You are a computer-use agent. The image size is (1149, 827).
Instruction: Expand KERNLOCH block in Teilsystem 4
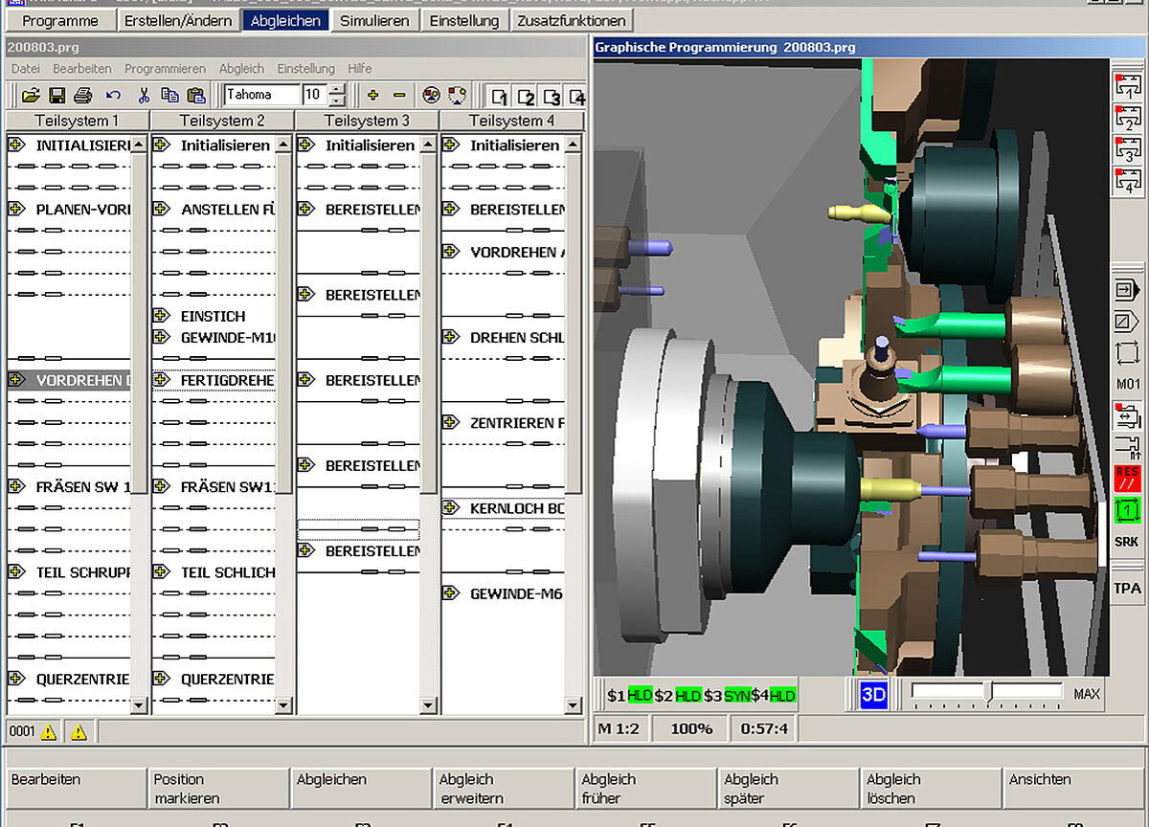[x=450, y=508]
